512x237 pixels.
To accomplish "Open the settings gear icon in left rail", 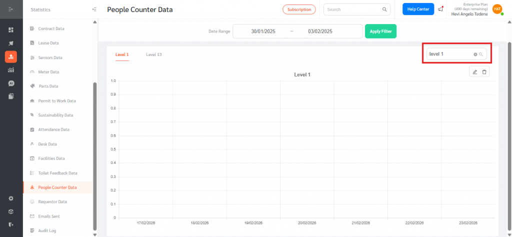I will pos(11,198).
